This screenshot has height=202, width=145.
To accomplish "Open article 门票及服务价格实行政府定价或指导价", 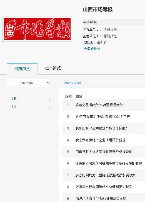I will click(x=104, y=152).
